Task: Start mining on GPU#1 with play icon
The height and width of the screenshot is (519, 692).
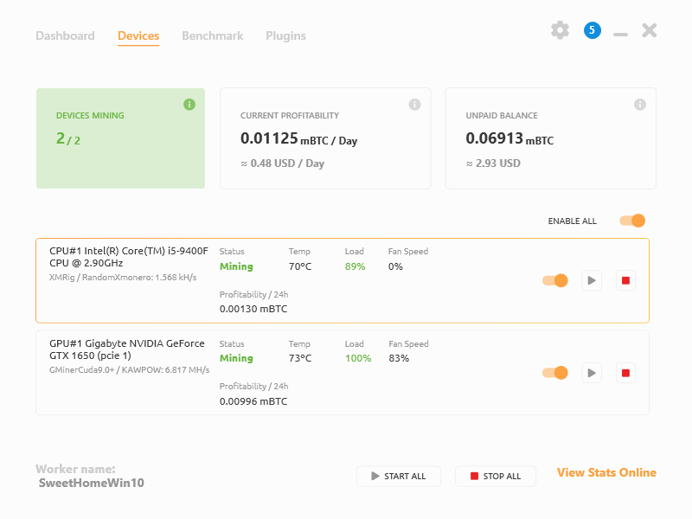Action: pyautogui.click(x=592, y=373)
